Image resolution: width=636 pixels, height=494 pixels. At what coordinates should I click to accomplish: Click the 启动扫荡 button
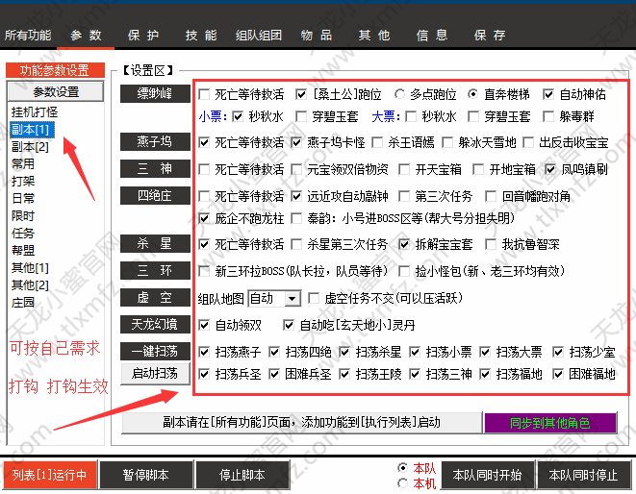point(155,373)
